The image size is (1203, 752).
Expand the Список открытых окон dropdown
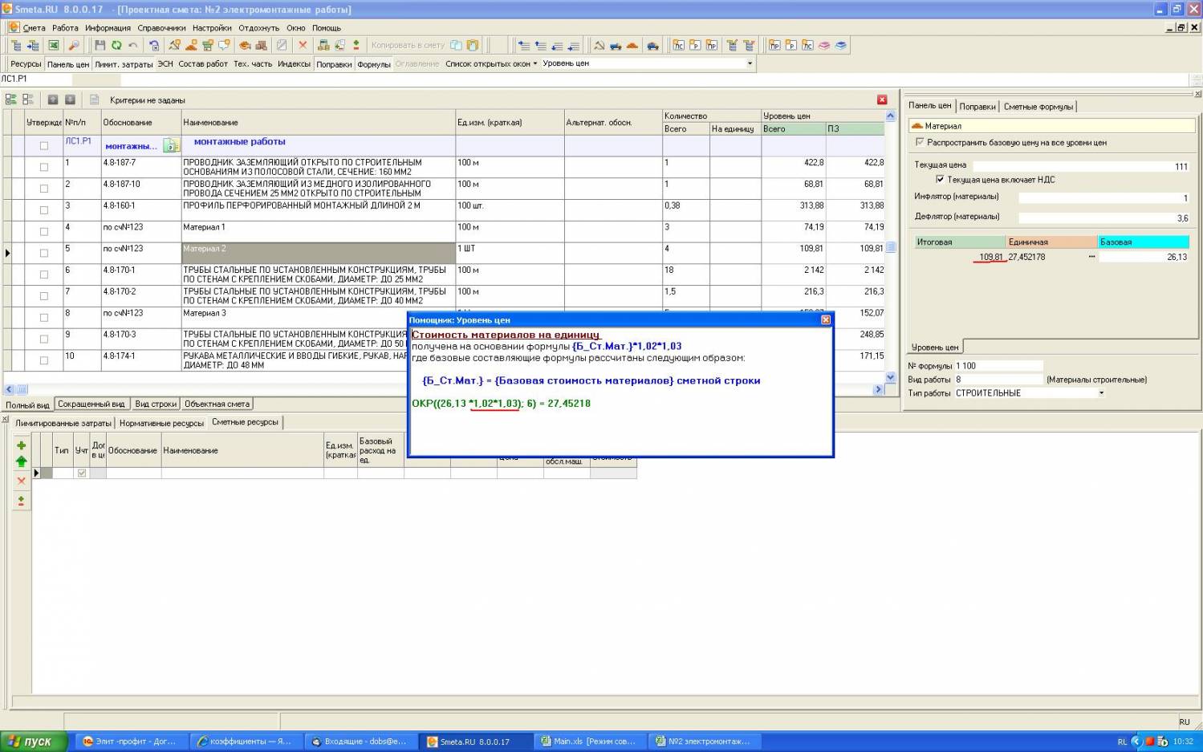[490, 63]
